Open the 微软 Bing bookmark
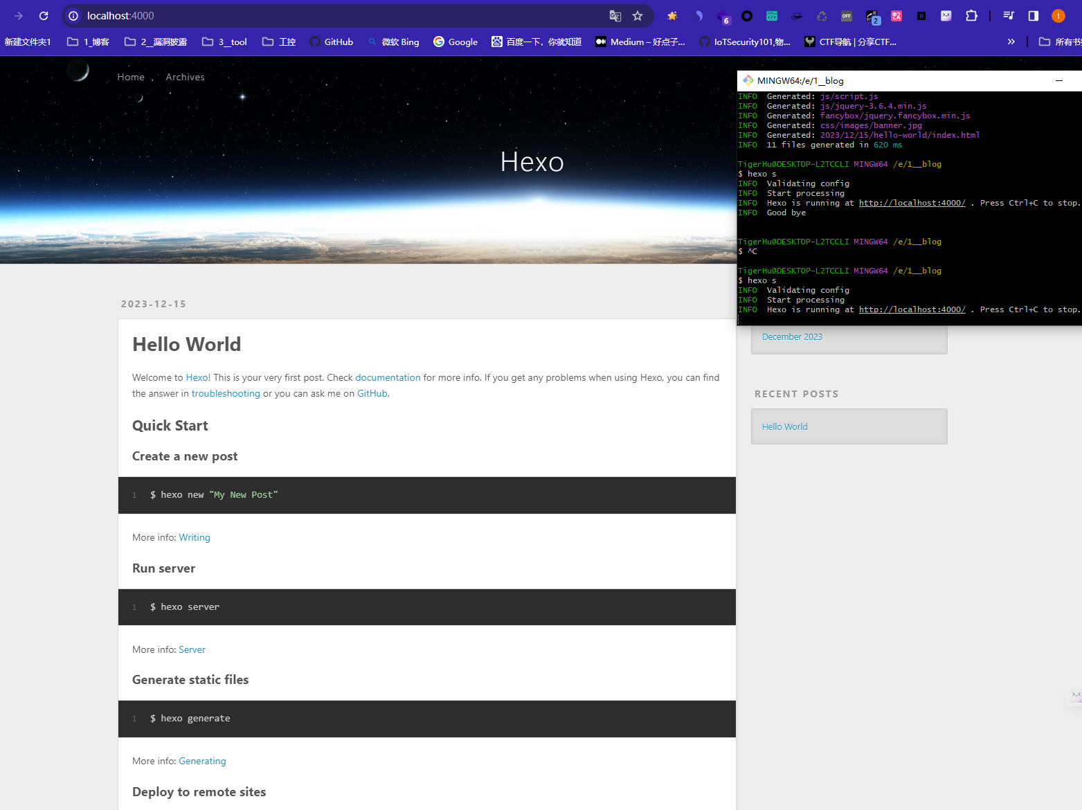 (x=393, y=42)
